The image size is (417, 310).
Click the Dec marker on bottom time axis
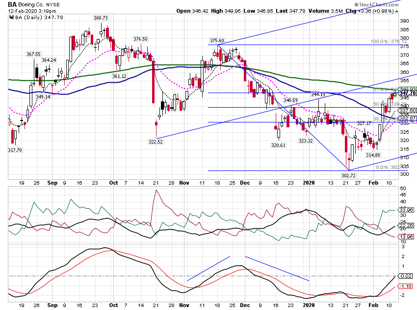click(x=245, y=305)
